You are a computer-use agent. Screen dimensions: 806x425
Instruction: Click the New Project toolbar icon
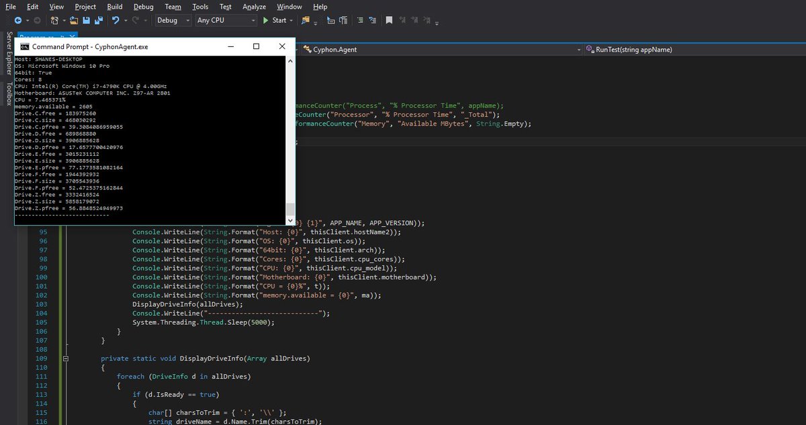[x=54, y=20]
